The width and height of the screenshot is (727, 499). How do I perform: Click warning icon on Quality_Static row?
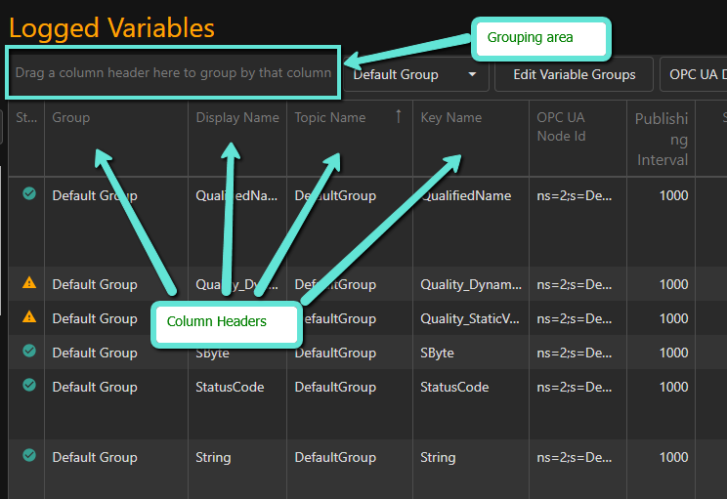[x=29, y=316]
